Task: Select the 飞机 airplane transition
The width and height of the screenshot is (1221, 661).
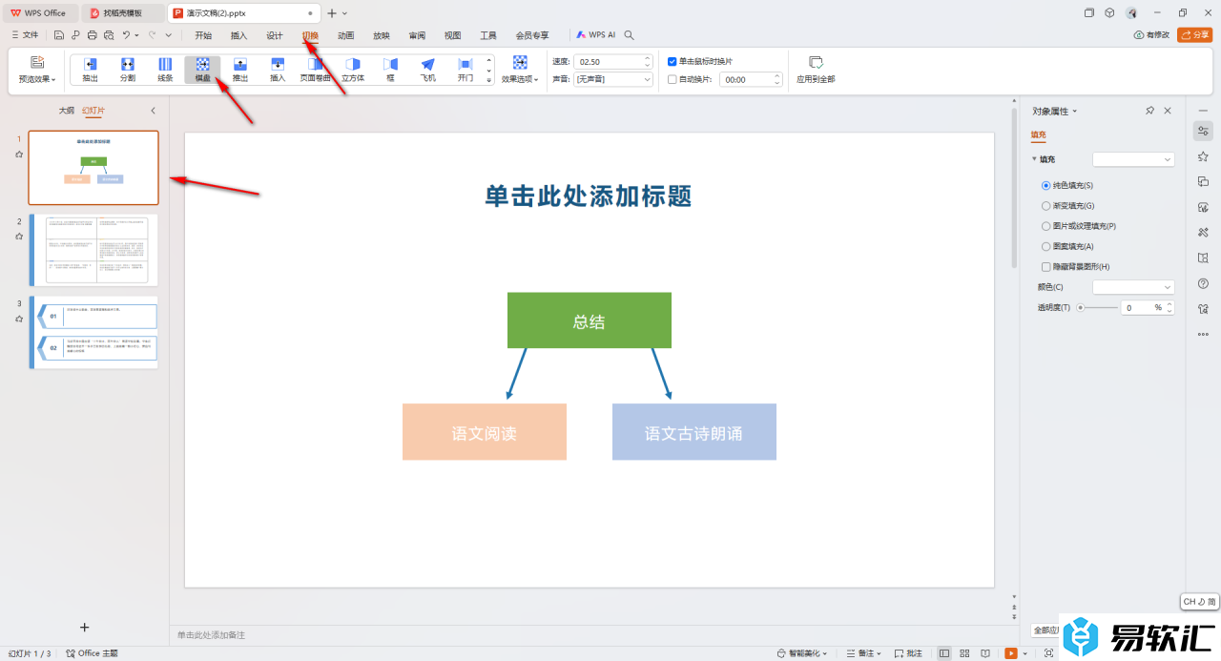Action: [428, 70]
